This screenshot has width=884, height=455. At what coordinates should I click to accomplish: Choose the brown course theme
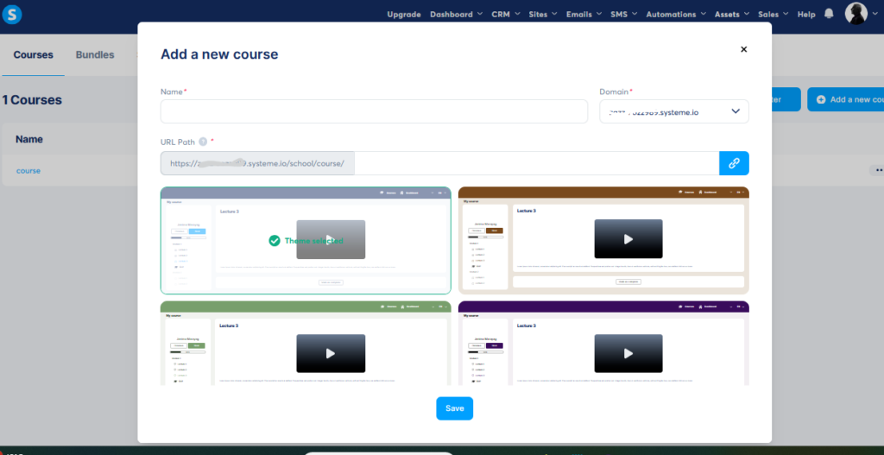coord(603,241)
